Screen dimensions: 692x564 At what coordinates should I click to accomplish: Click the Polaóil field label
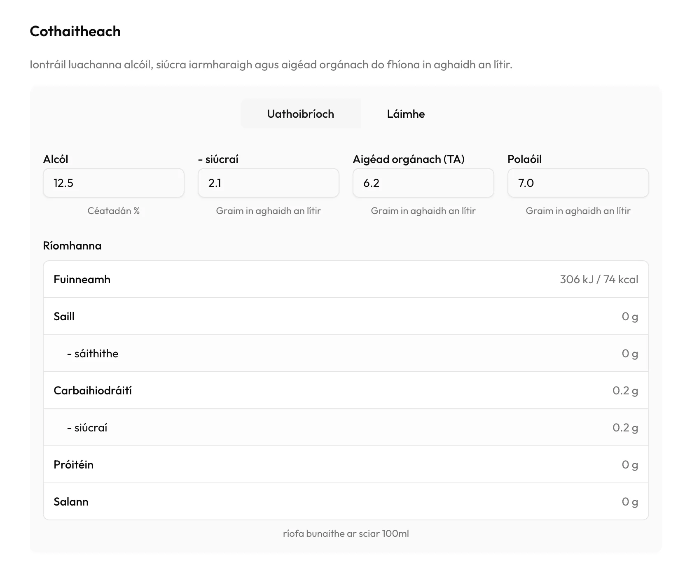524,159
